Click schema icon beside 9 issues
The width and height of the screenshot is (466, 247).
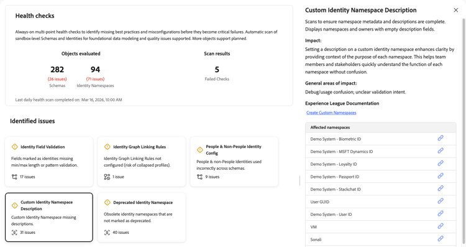[199, 177]
